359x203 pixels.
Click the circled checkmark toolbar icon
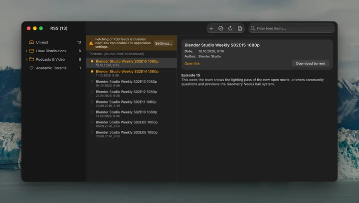221,28
